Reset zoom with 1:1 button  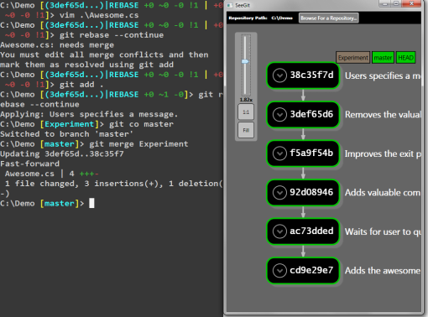click(246, 112)
